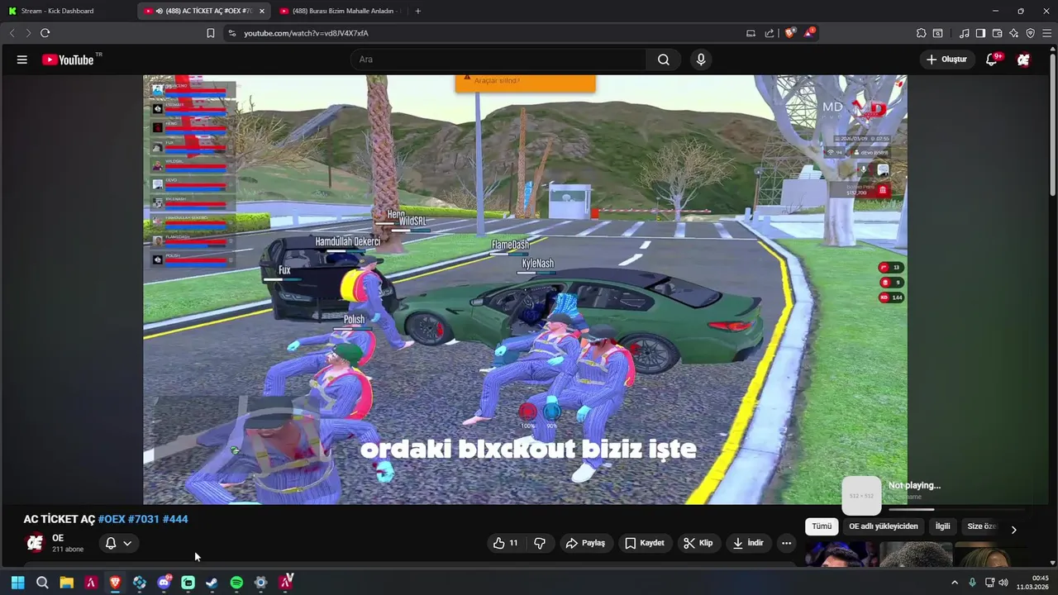Screen dimensions: 1058x595
Task: Click the cast screen icon in address bar
Action: coord(751,33)
